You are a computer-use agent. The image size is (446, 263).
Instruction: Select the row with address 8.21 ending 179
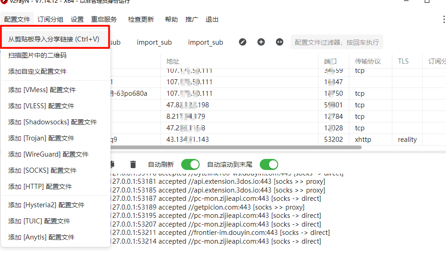[278, 117]
